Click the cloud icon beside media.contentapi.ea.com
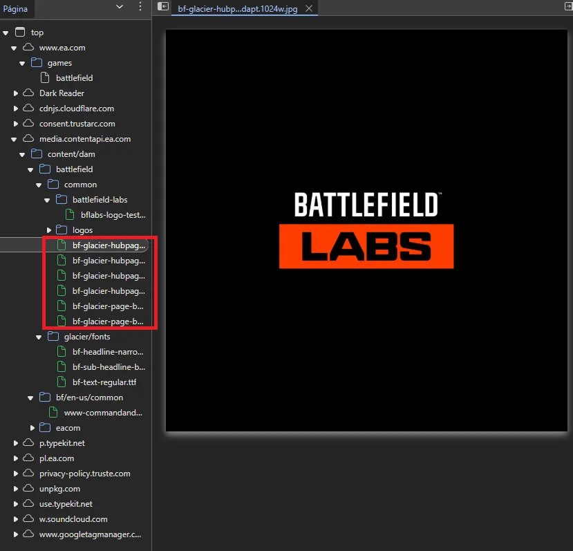 tap(28, 138)
